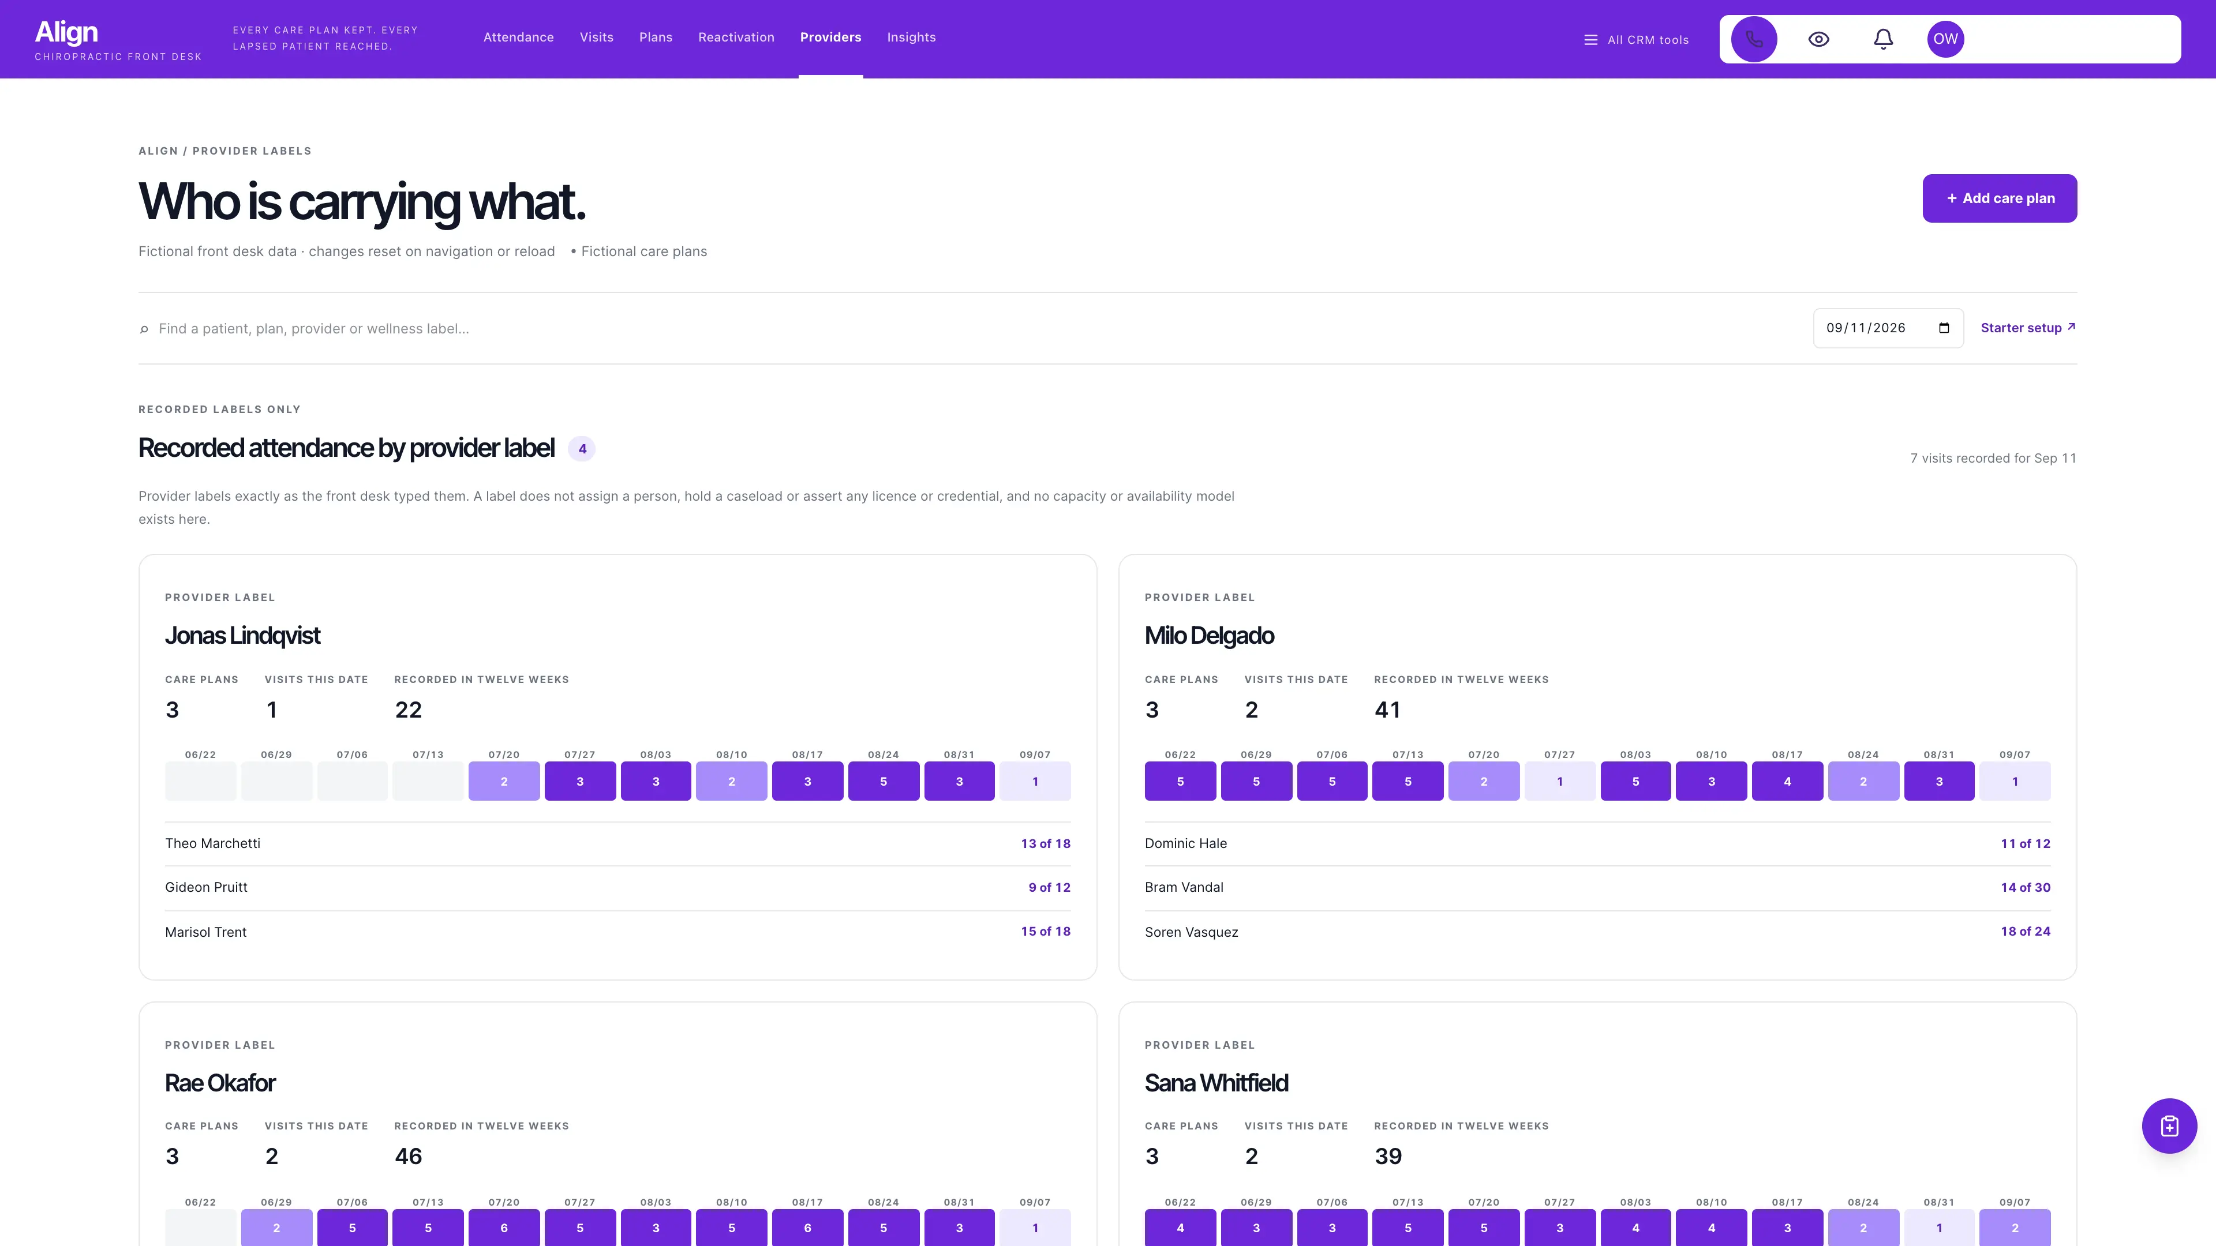Open the notifications bell
This screenshot has width=2216, height=1246.
pyautogui.click(x=1883, y=39)
